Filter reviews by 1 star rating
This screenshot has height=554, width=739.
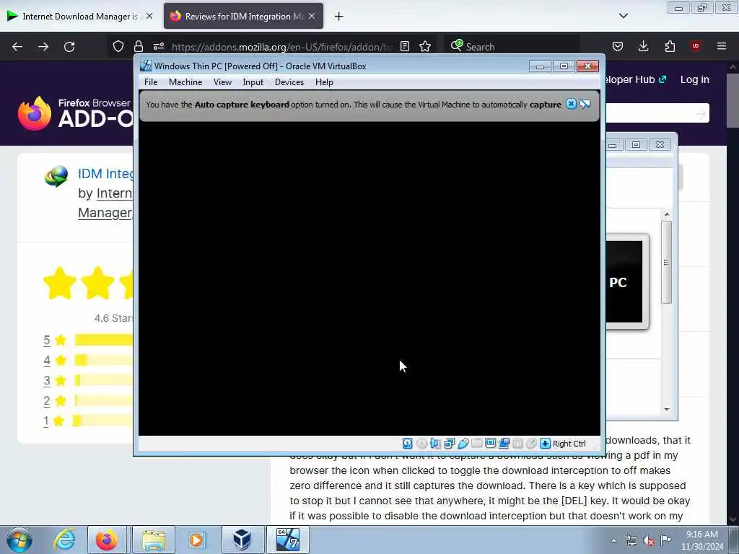(x=45, y=421)
